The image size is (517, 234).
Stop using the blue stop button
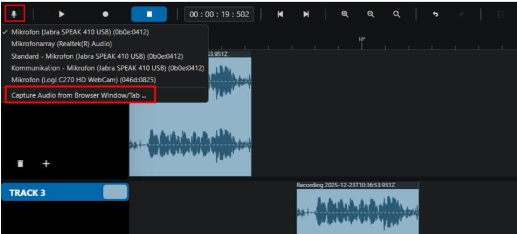(149, 14)
